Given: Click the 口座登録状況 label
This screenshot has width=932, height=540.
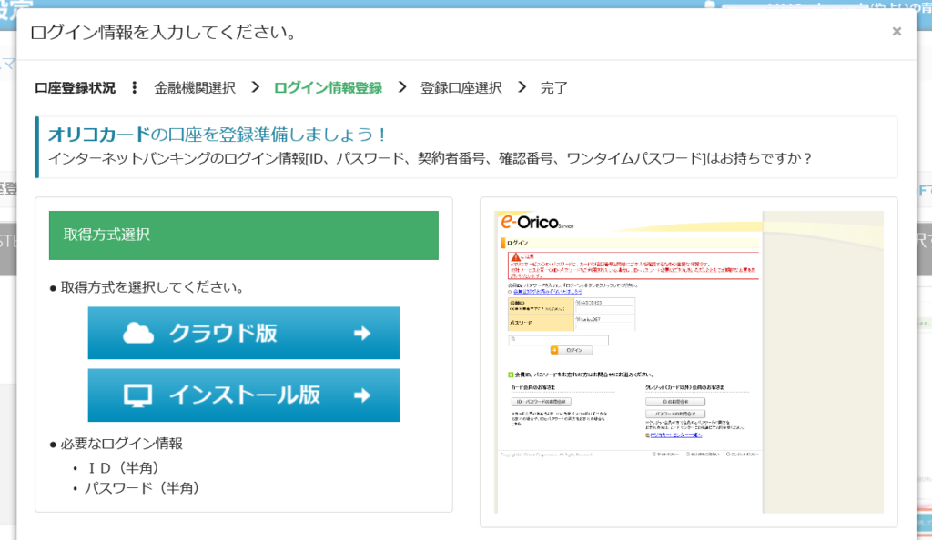Looking at the screenshot, I should click(75, 88).
